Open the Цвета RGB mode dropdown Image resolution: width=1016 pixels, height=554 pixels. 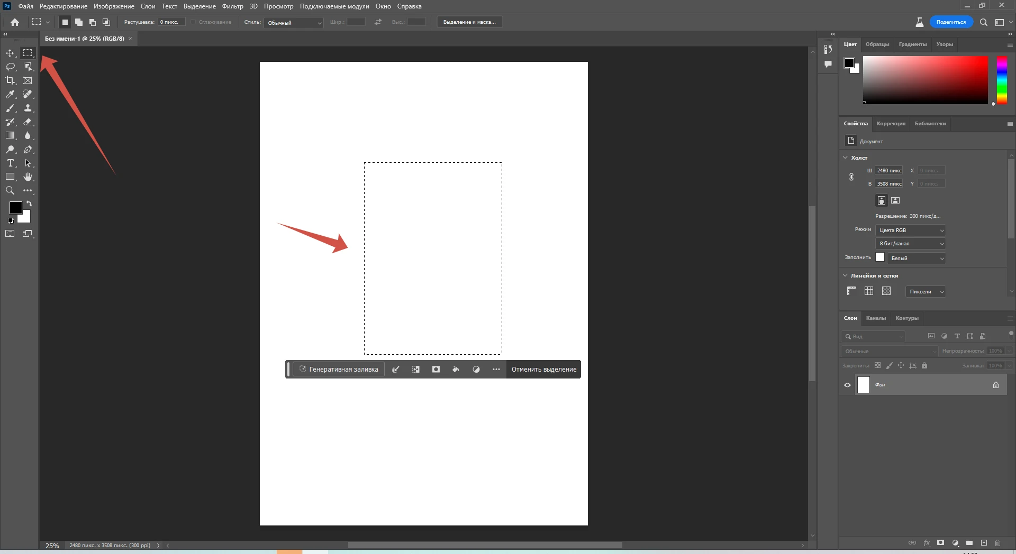tap(911, 230)
